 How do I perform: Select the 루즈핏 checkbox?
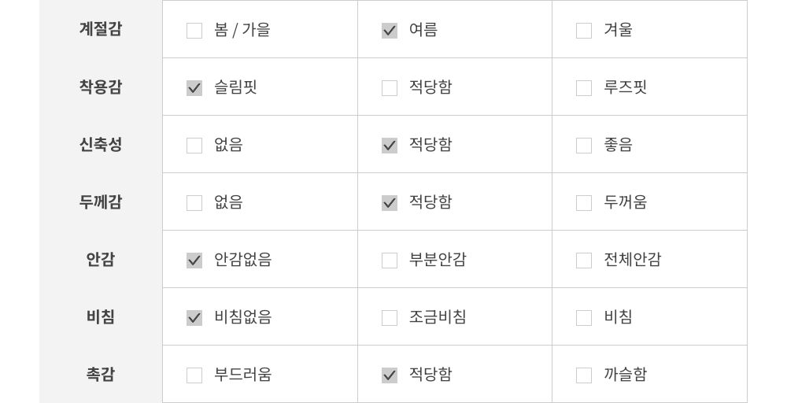(x=584, y=88)
